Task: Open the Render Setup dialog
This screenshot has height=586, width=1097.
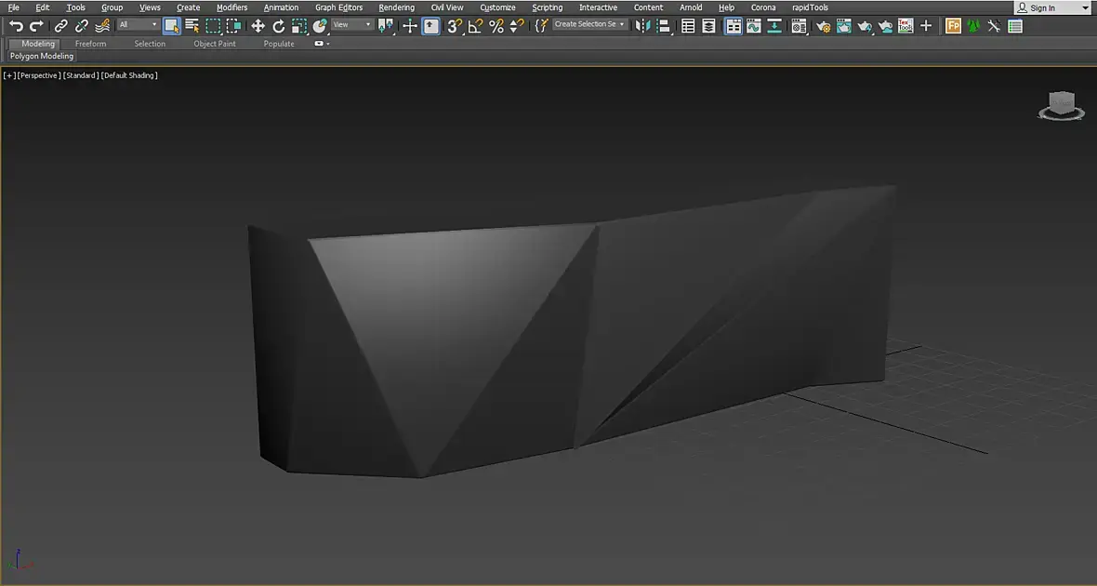Action: tap(823, 26)
